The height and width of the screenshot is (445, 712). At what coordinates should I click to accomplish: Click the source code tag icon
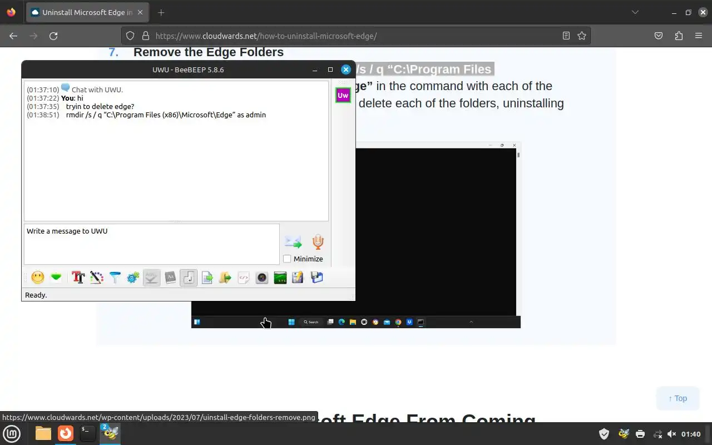tap(244, 277)
